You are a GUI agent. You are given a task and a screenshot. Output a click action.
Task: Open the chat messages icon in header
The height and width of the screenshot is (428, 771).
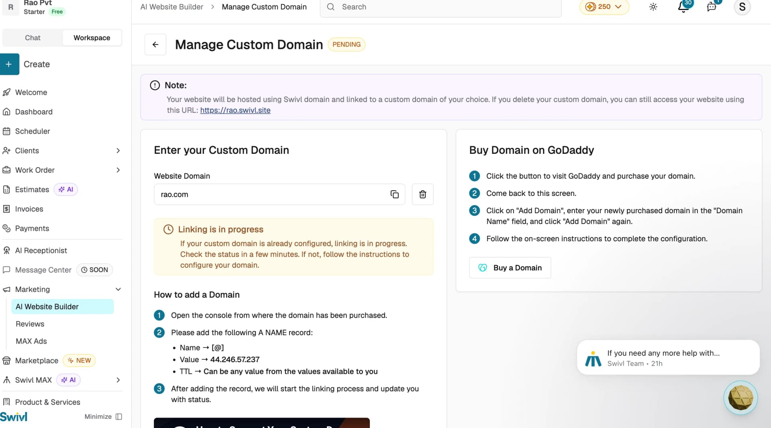[x=712, y=7]
